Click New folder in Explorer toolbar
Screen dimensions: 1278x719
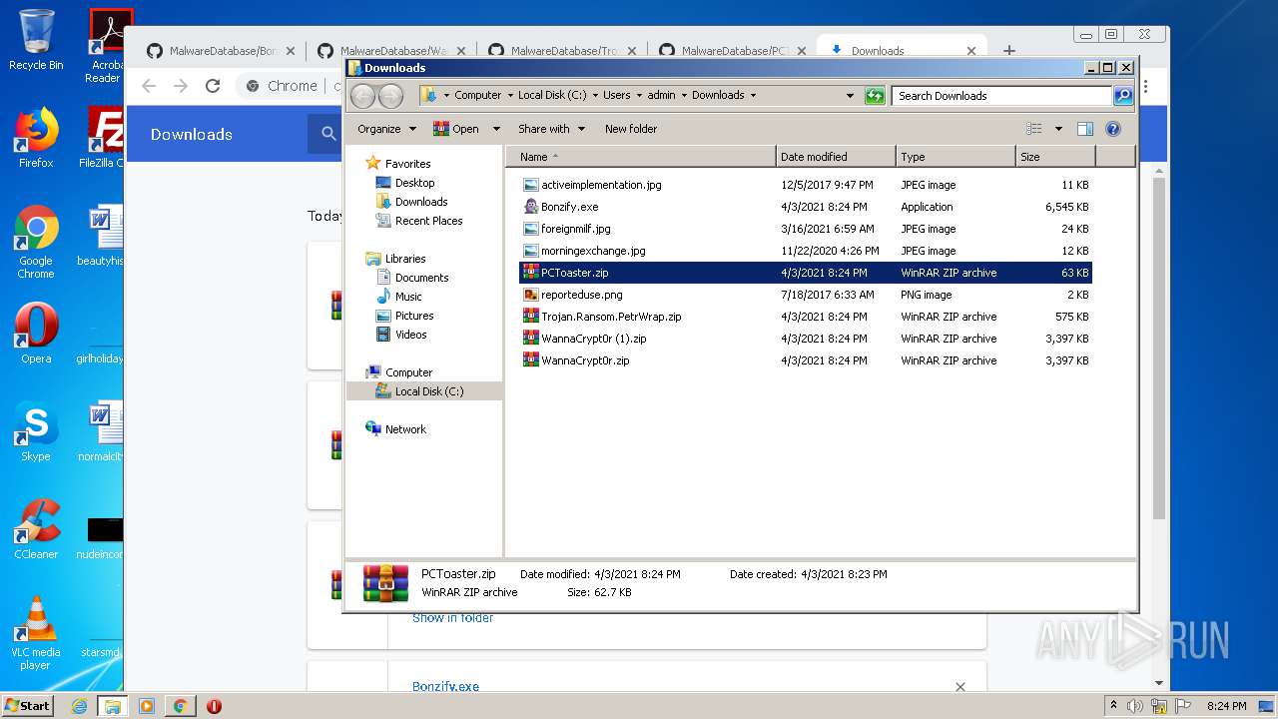click(631, 129)
